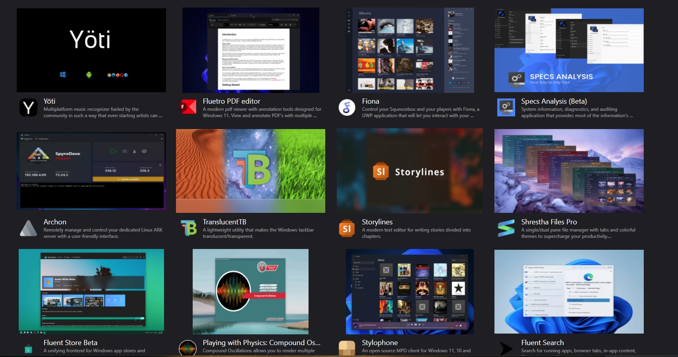Open the Shrestha Files Pro title
Viewport: 678px width, 357px height.
[x=549, y=222]
